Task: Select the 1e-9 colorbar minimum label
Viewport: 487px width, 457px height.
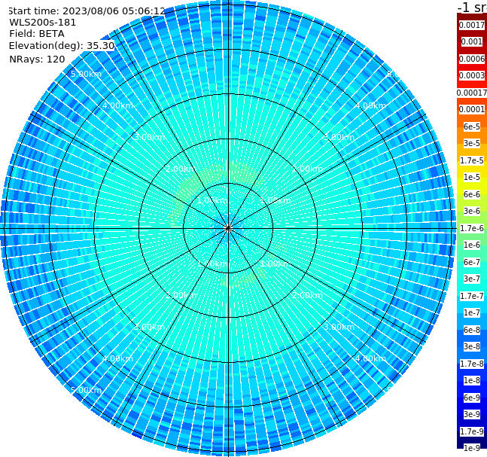Action: [472, 448]
